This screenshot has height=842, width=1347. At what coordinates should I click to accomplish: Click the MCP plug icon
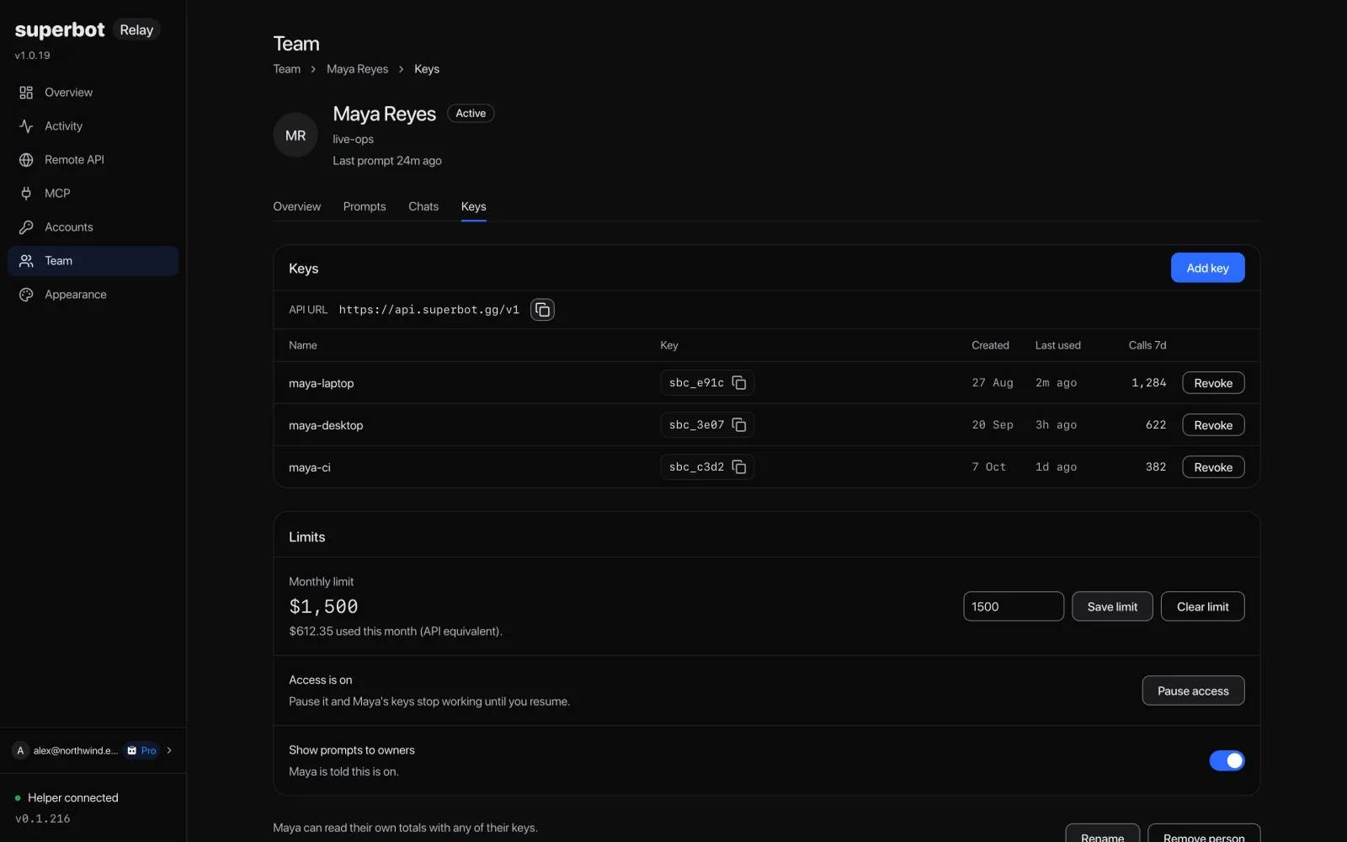point(26,194)
